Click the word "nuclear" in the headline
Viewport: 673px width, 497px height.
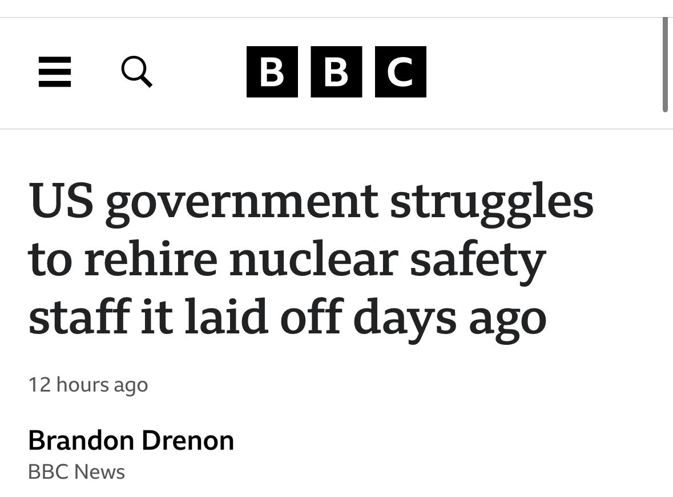(313, 259)
